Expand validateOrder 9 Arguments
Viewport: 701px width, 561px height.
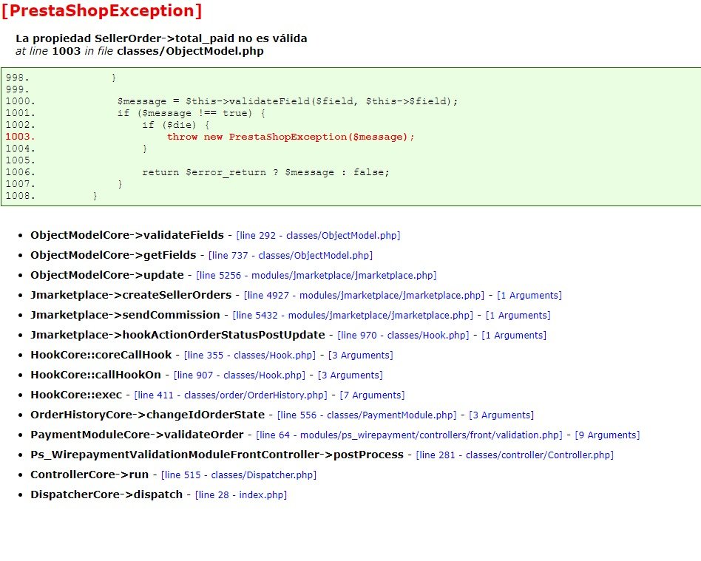[607, 435]
